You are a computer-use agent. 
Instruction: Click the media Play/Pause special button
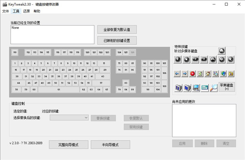(178, 59)
